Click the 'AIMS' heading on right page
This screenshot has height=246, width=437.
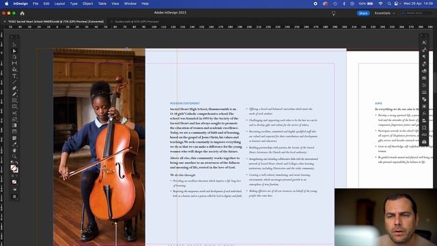(378, 103)
